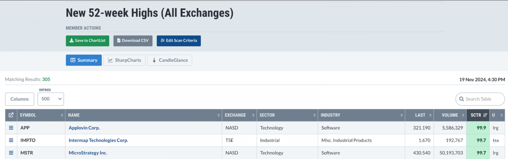Screen dimensions: 508x159
Task: Click the APP symbol cell
Action: click(x=41, y=128)
